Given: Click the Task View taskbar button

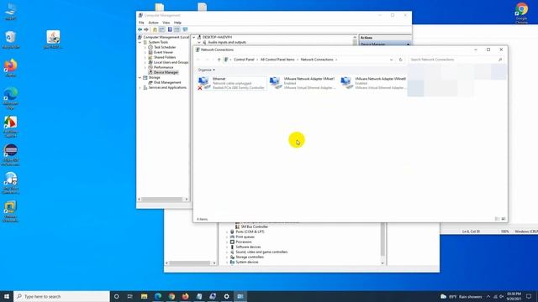Looking at the screenshot, I should tap(130, 296).
